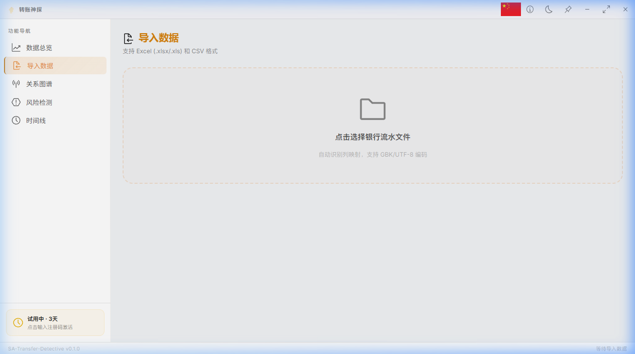Click 试用中 · 3天 trial status card
The height and width of the screenshot is (354, 635).
click(x=55, y=322)
